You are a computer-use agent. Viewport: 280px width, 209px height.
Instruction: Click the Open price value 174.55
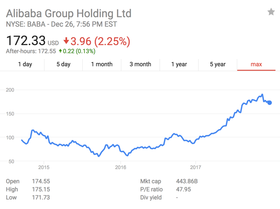point(41,181)
